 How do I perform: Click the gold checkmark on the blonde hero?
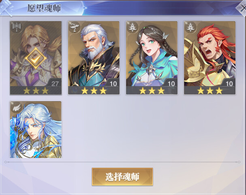(x=36, y=58)
